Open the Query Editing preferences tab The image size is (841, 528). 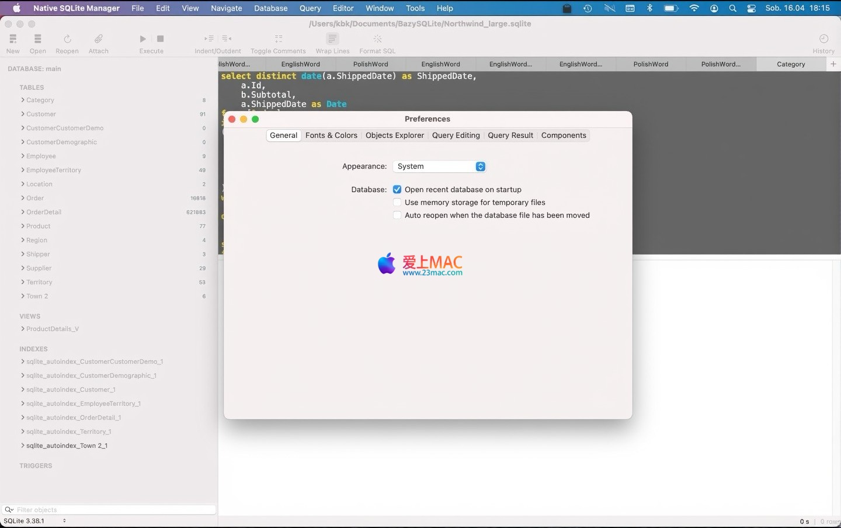click(x=456, y=136)
